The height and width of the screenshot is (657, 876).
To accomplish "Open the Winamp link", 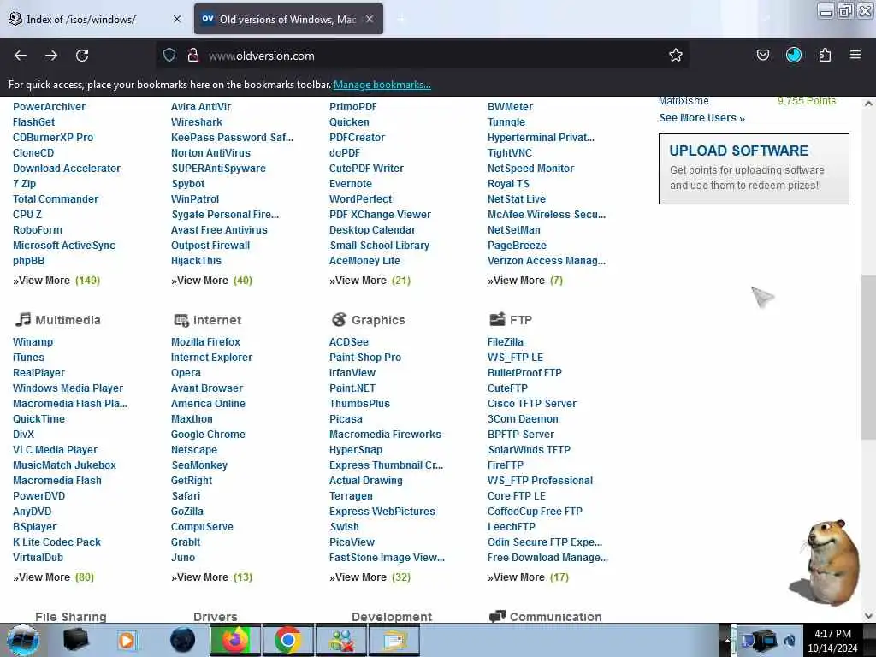I will click(33, 342).
